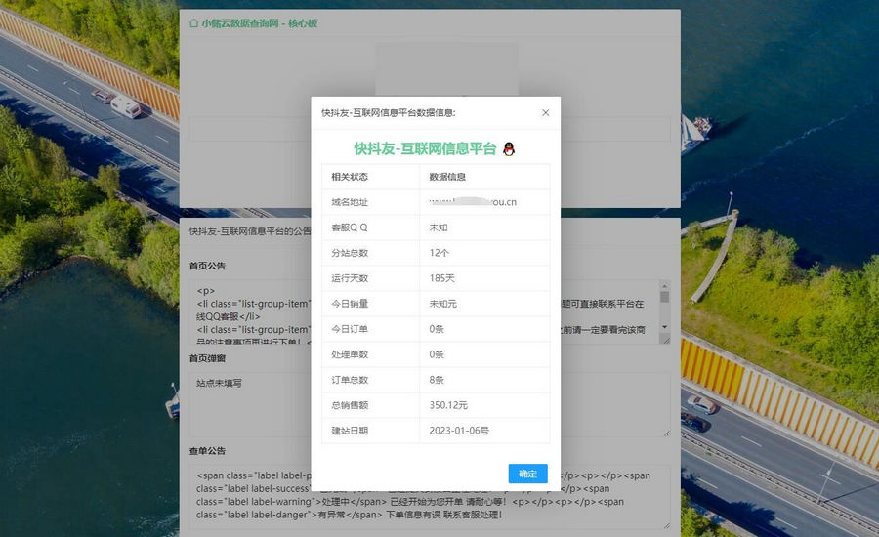Click the search input field behind dialog

coord(244,129)
